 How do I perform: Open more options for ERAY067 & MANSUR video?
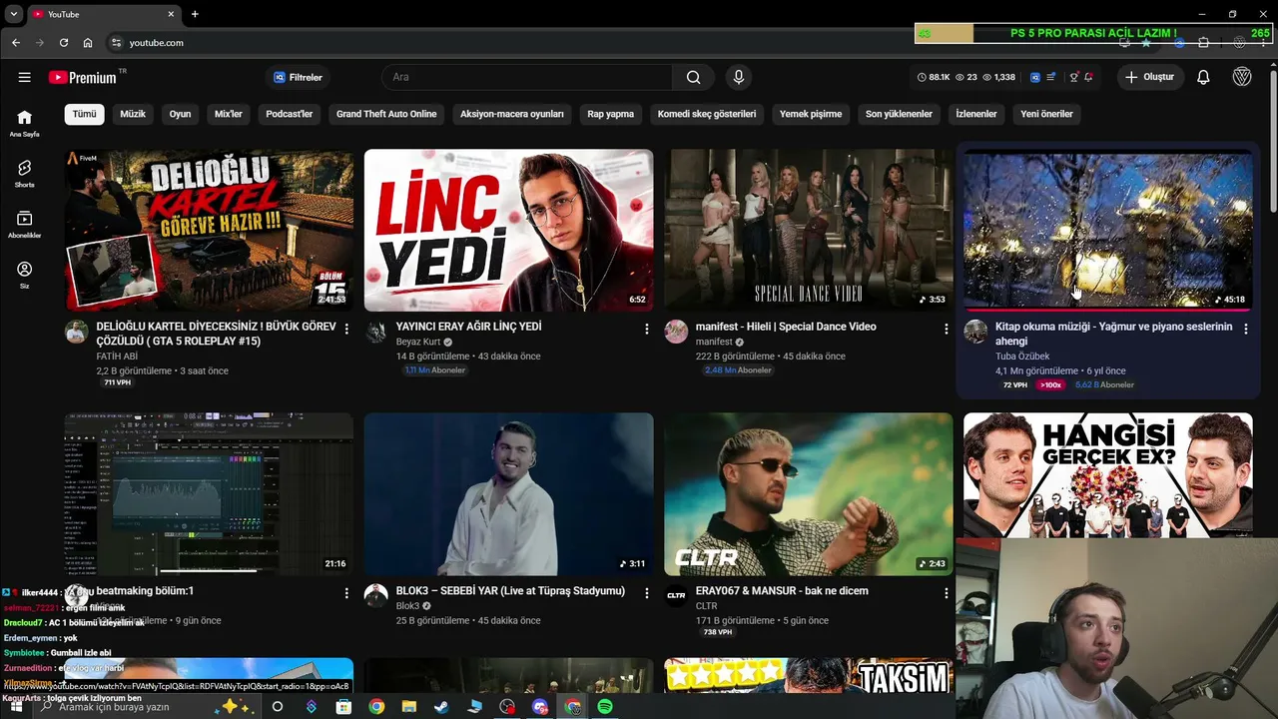947,593
